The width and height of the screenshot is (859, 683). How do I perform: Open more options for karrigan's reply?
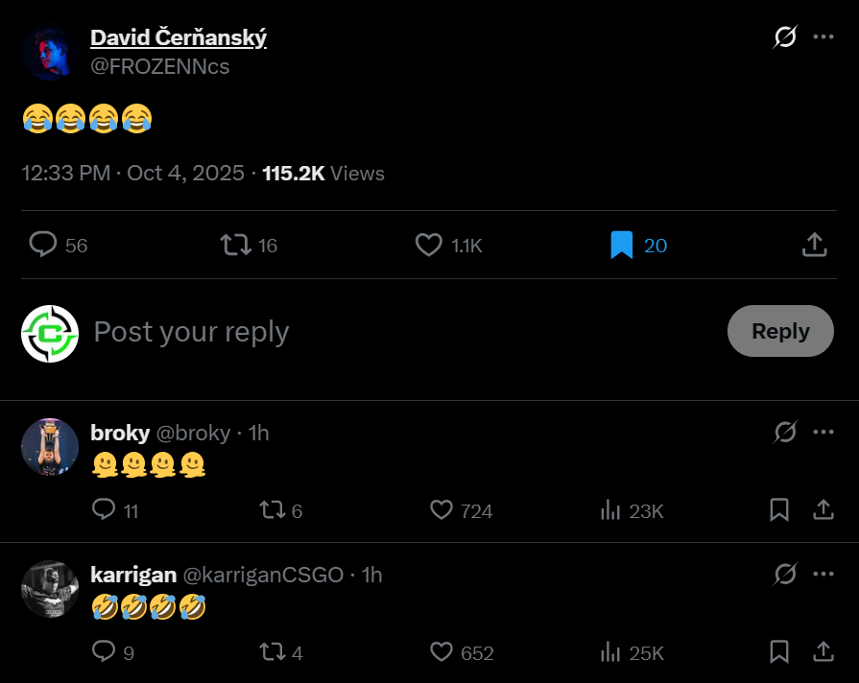pyautogui.click(x=823, y=574)
